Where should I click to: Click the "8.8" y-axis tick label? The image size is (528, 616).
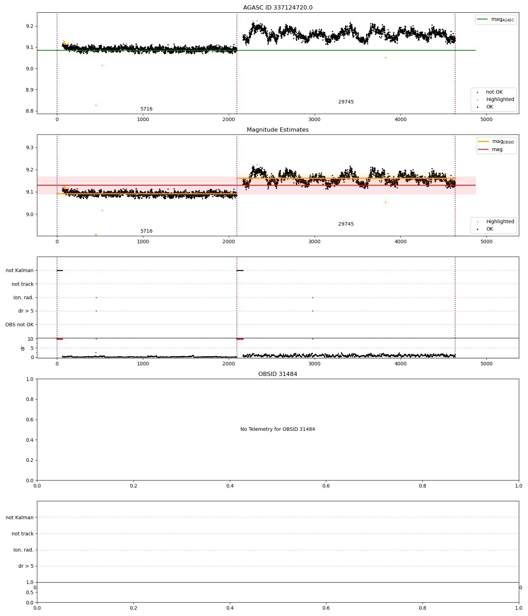tap(30, 111)
